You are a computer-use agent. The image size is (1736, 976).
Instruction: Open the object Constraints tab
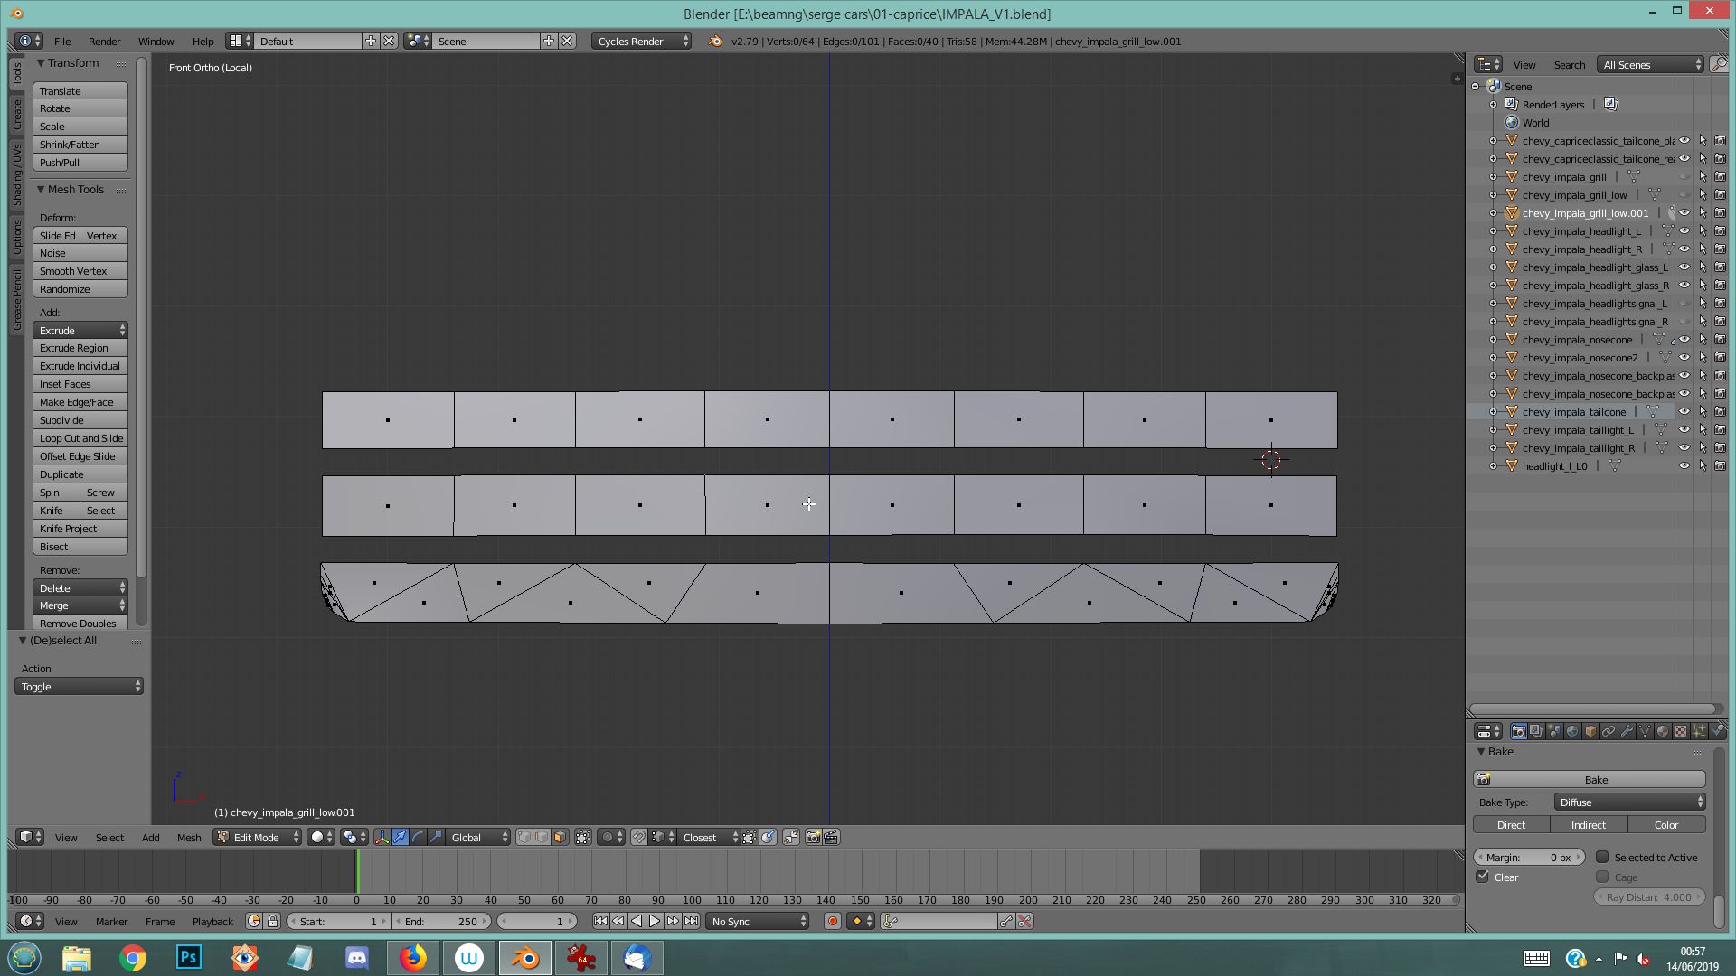pyautogui.click(x=1608, y=731)
